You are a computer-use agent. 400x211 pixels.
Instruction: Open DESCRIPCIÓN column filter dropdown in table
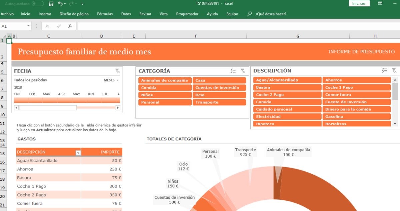point(78,153)
